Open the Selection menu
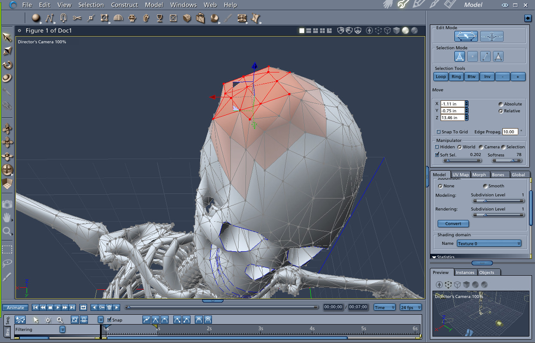535x343 pixels. (91, 5)
